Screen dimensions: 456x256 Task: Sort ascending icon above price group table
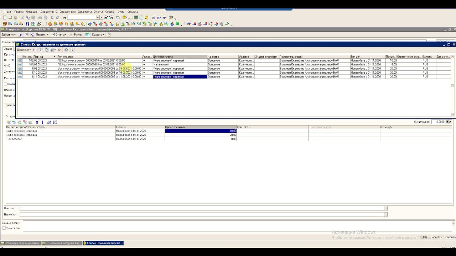point(49,122)
